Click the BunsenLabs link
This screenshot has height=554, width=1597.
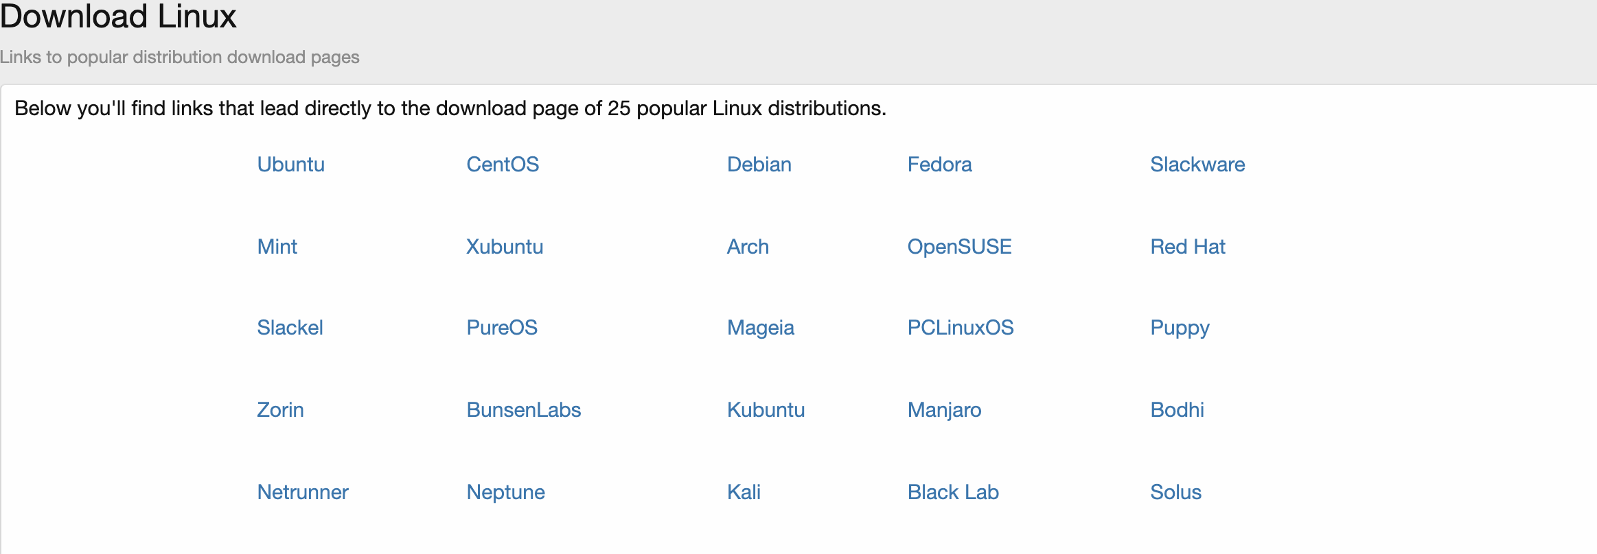coord(524,410)
